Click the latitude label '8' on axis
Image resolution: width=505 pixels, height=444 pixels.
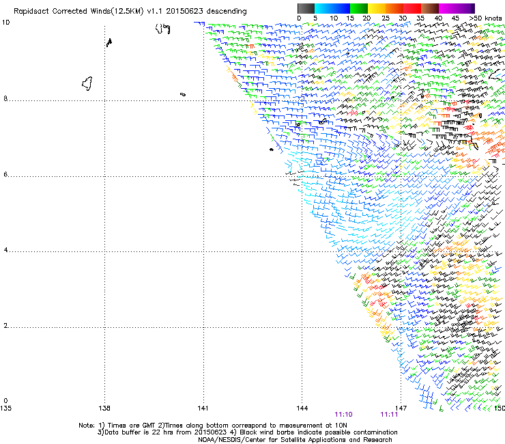pos(5,98)
